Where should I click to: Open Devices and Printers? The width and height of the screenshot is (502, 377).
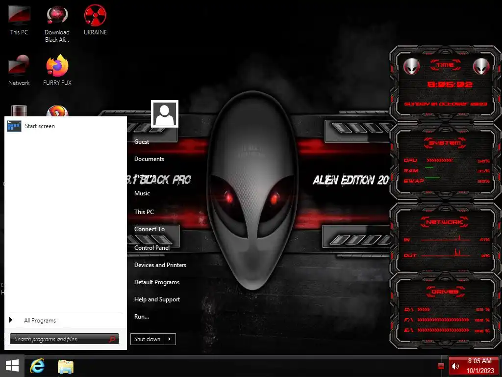(x=160, y=265)
